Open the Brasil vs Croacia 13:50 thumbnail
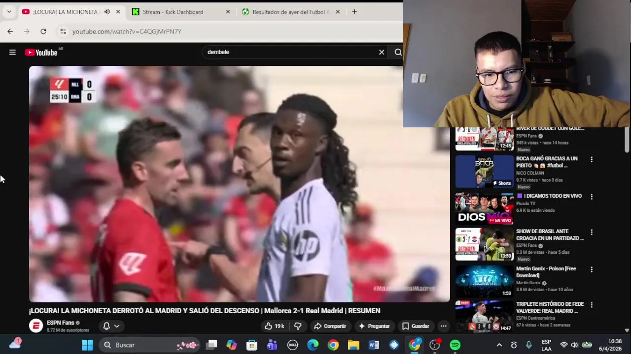 coord(485,244)
